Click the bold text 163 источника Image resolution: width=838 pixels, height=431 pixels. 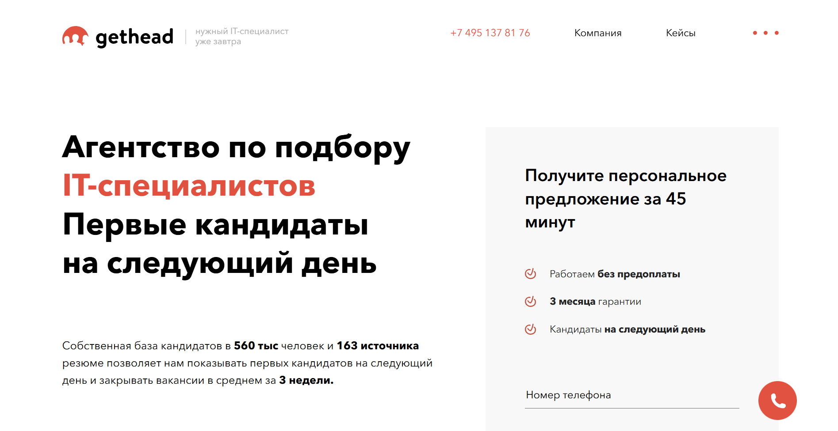[x=378, y=346]
